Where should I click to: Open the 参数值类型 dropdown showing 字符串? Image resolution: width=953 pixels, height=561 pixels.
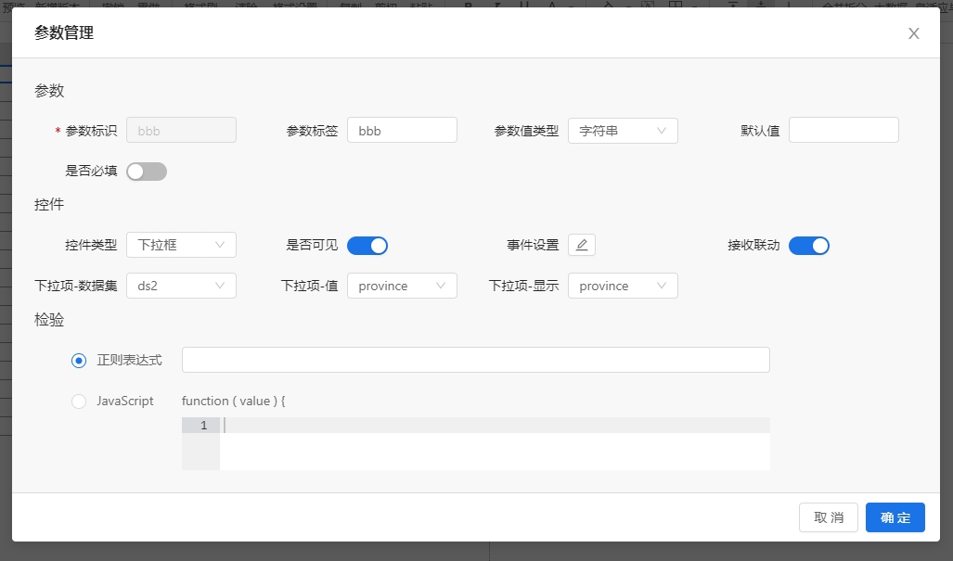[623, 131]
